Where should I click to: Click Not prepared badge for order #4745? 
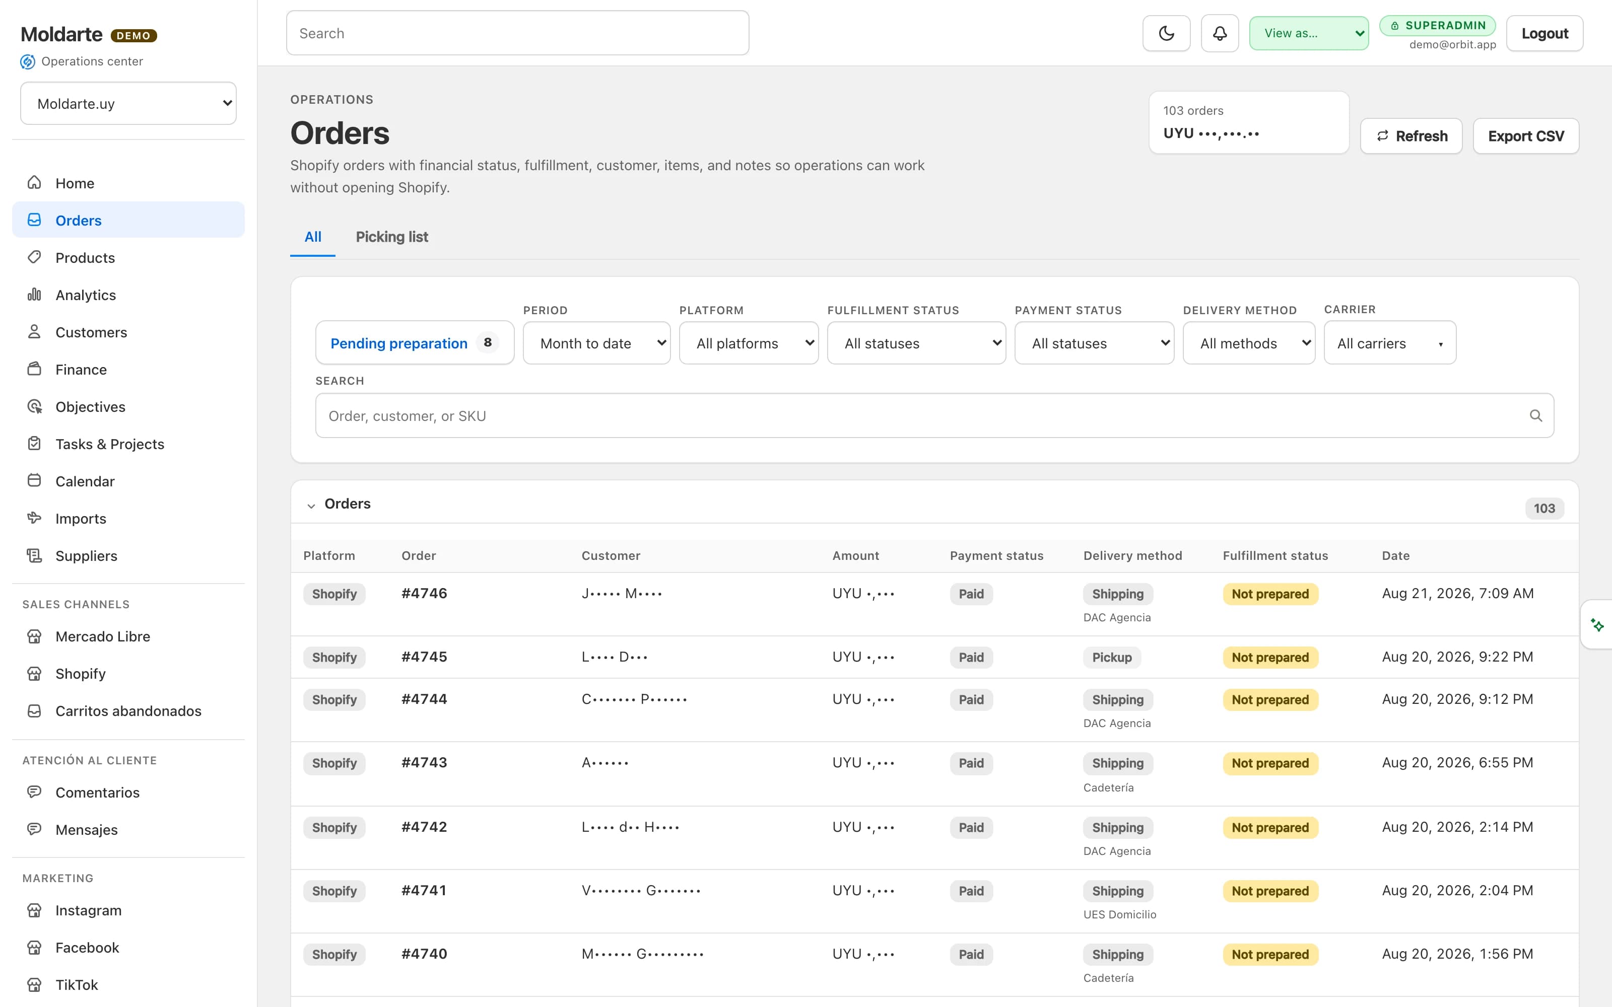(1270, 658)
